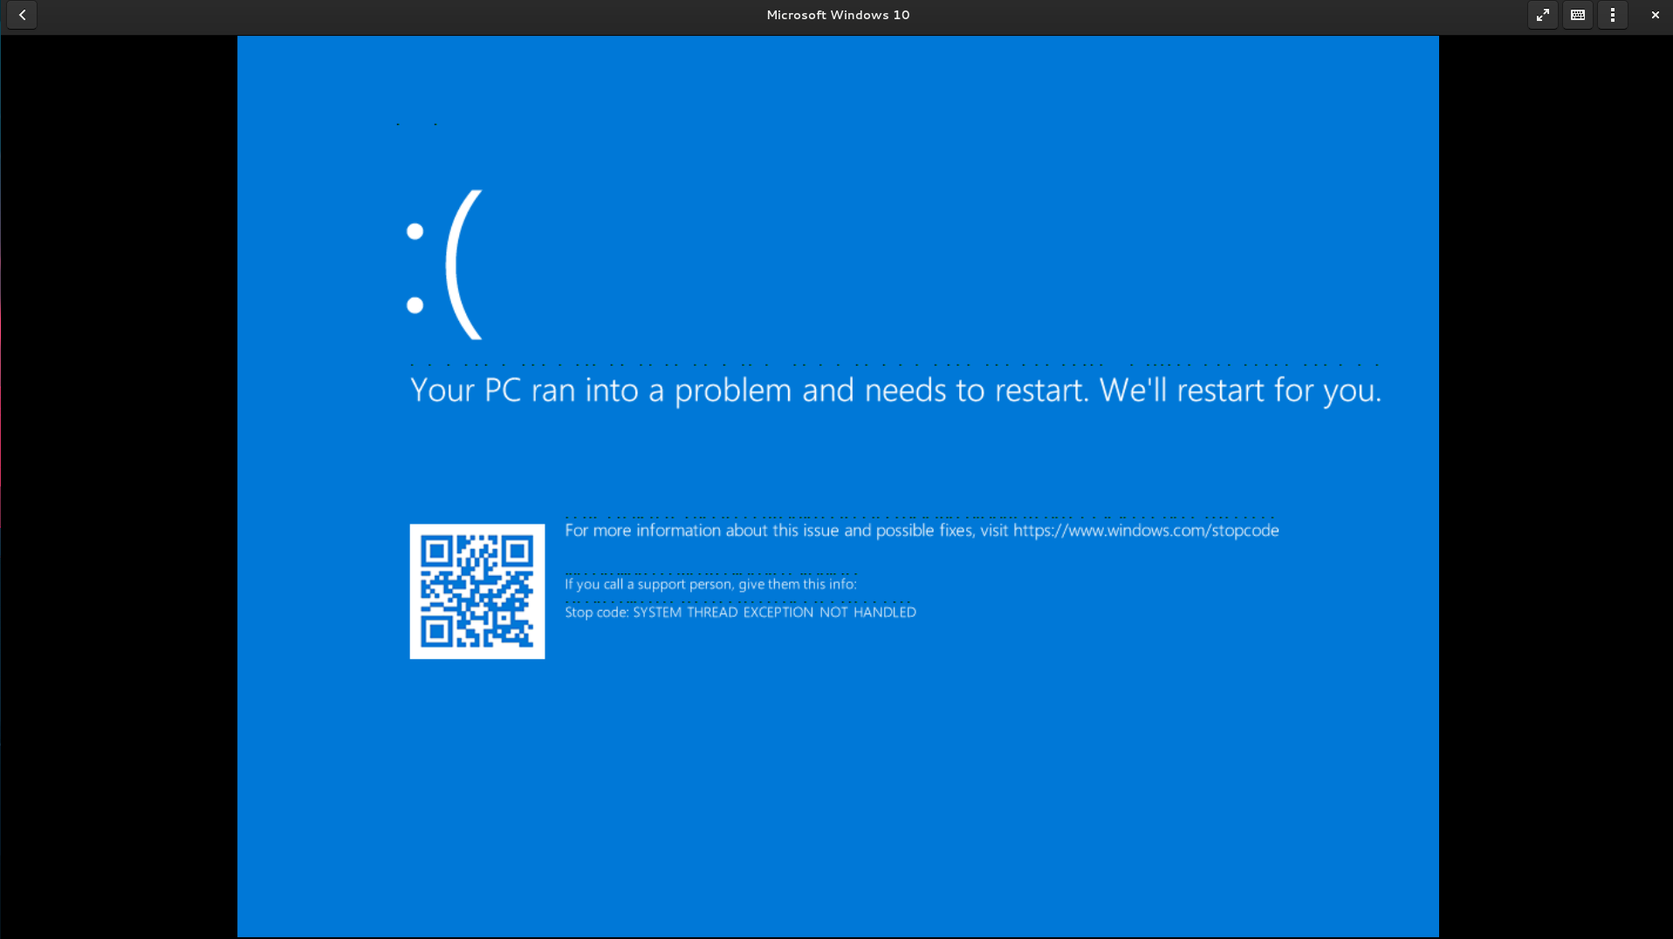This screenshot has width=1673, height=939.
Task: Click the 'We'll restart for you' sentence
Action: (1239, 390)
